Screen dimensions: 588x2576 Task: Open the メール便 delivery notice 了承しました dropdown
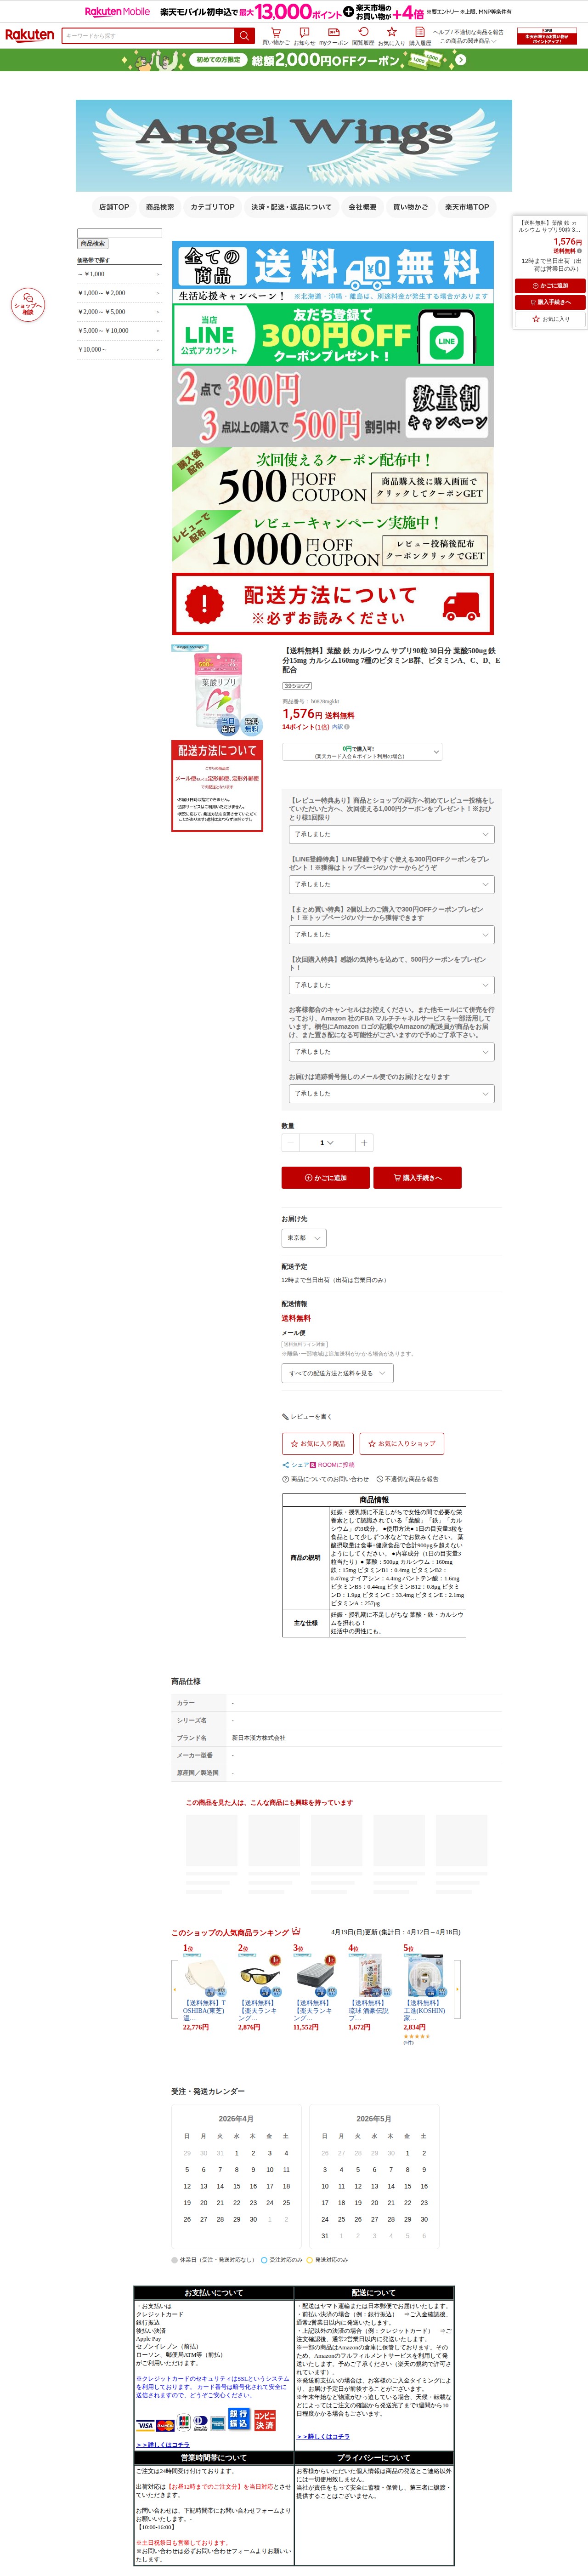(391, 1094)
